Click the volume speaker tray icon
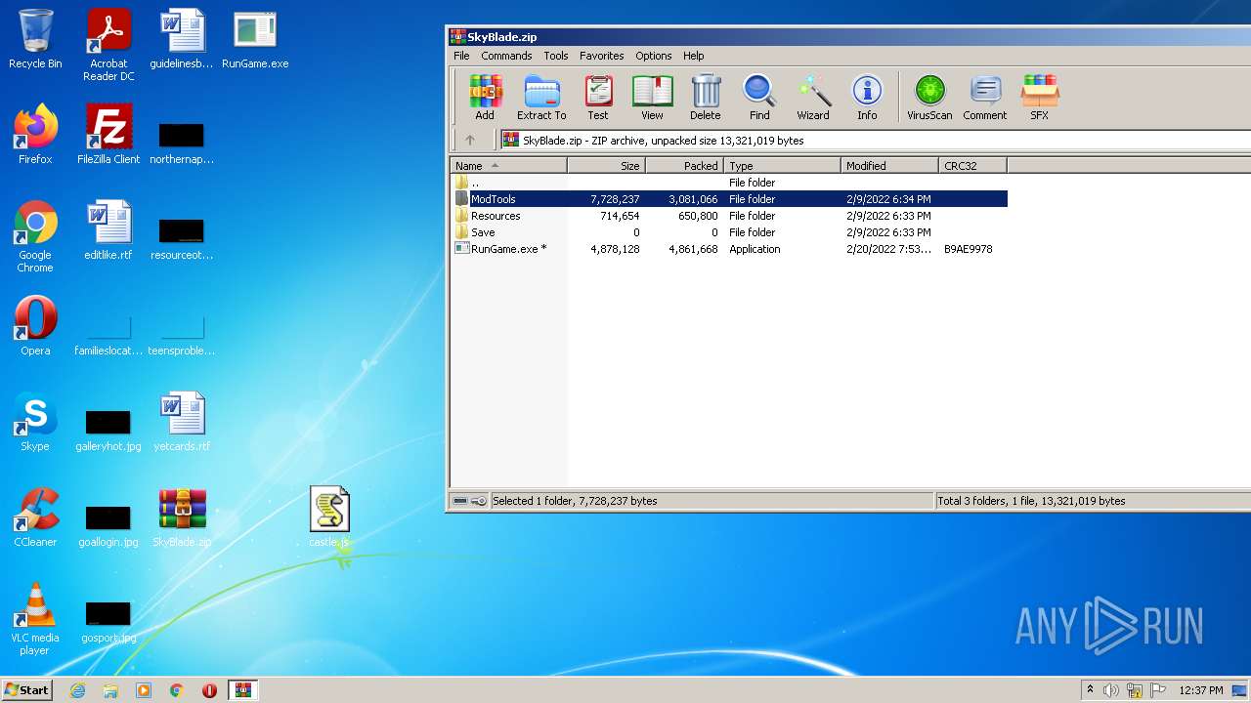 1111,690
